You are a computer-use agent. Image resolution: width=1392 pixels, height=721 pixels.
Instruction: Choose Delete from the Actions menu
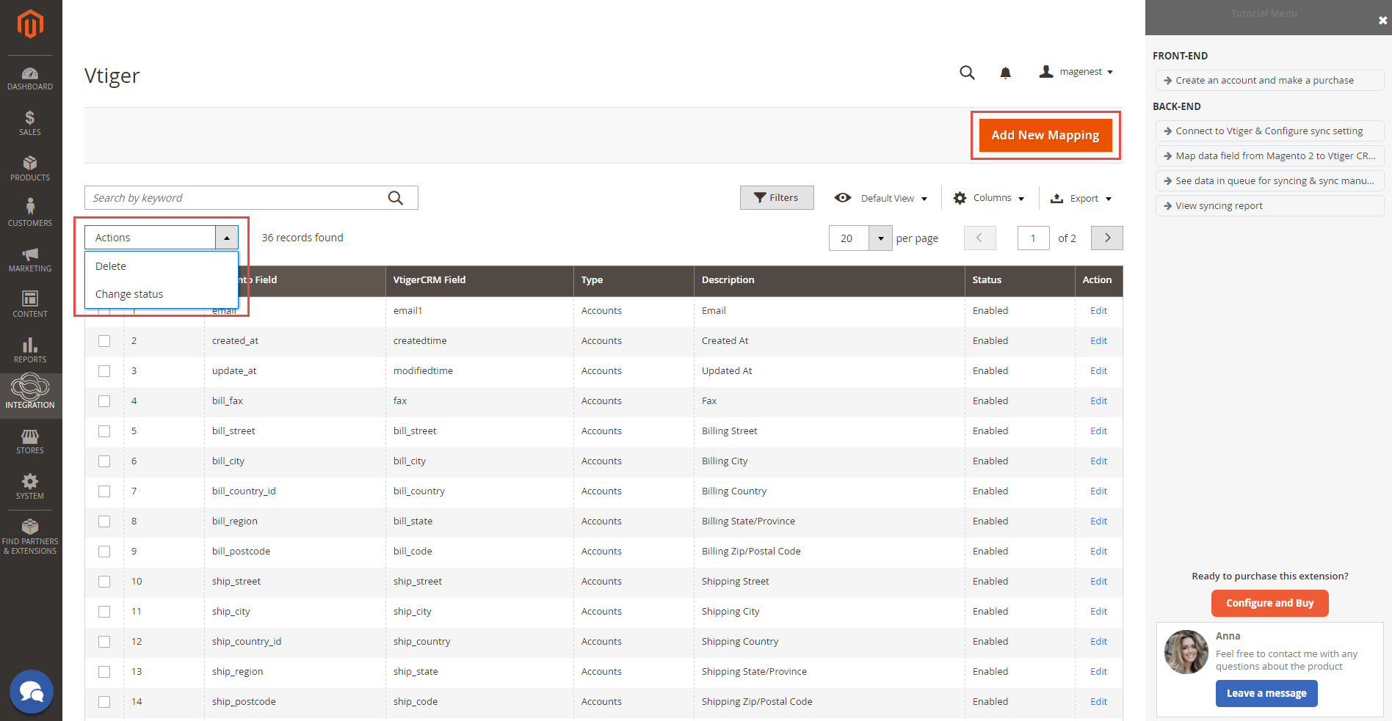(111, 266)
